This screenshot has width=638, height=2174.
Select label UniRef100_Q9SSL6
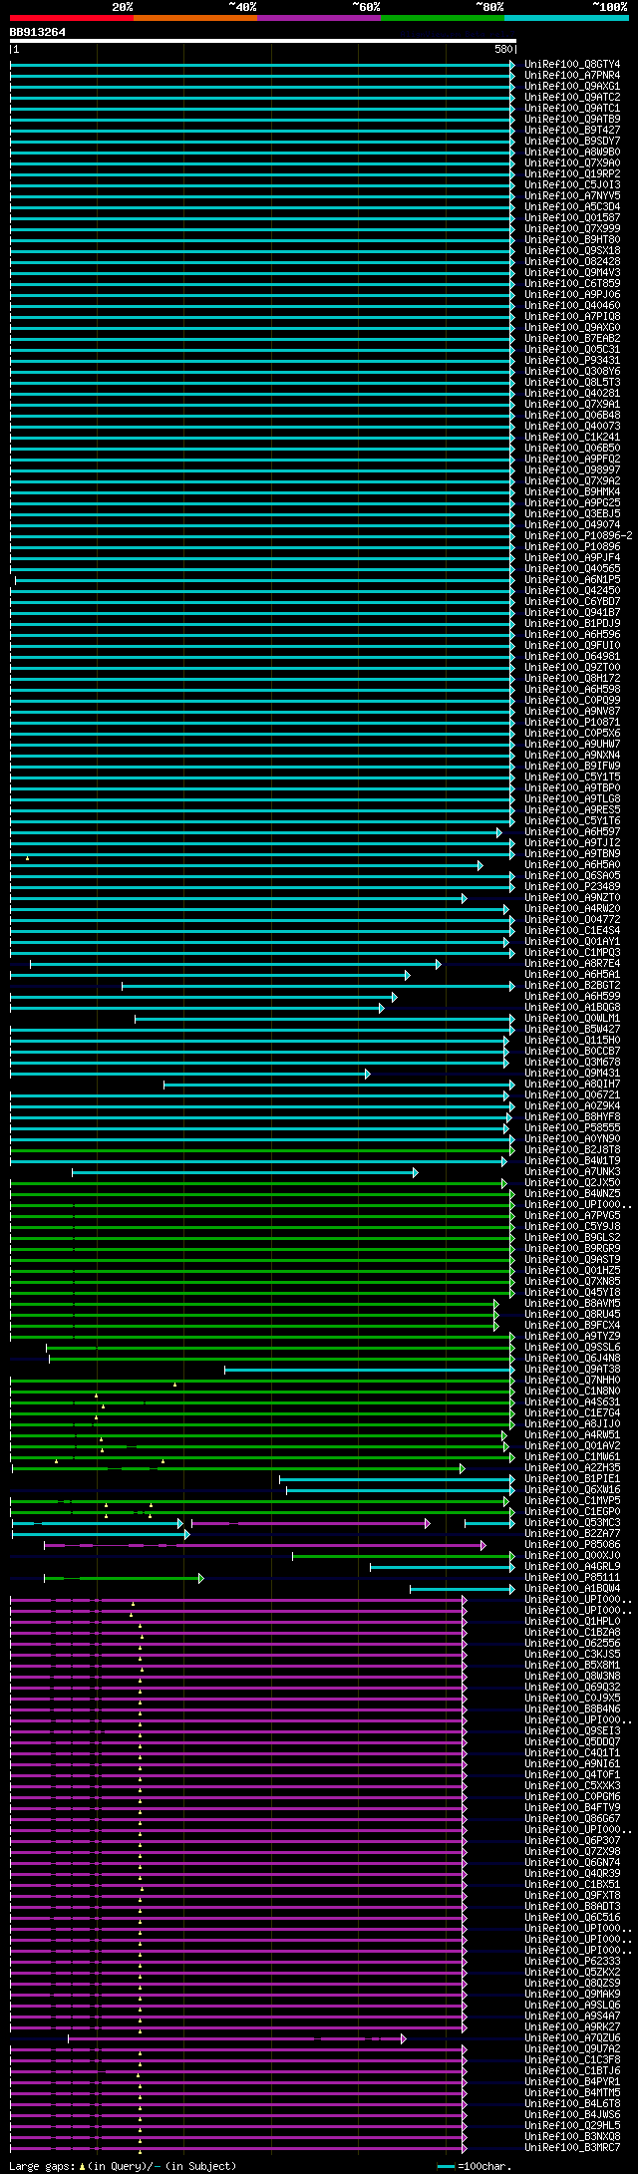click(572, 1348)
